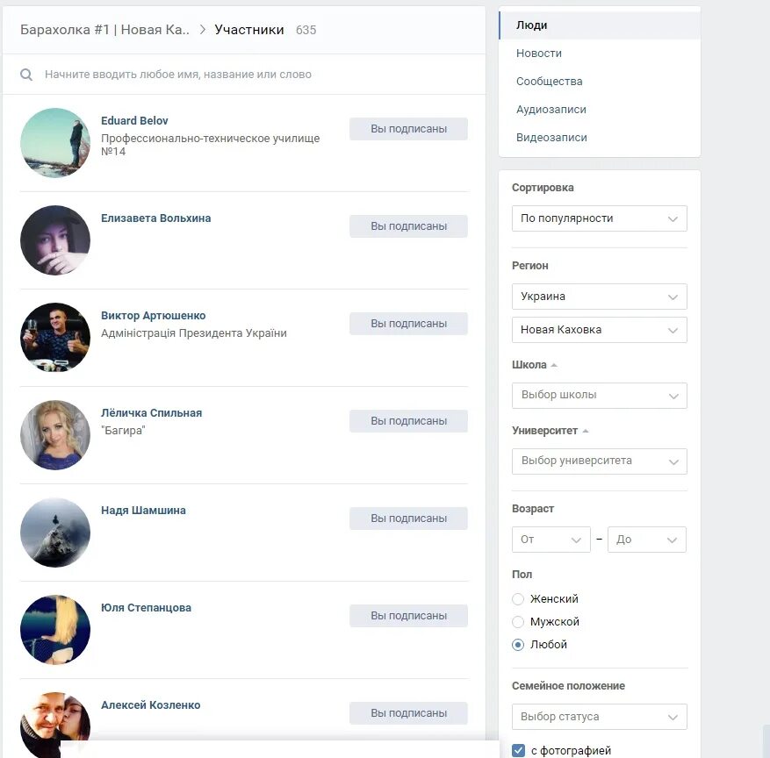Open the Лёличка Спильная profile link
Viewport: 770px width, 758px height.
point(151,413)
